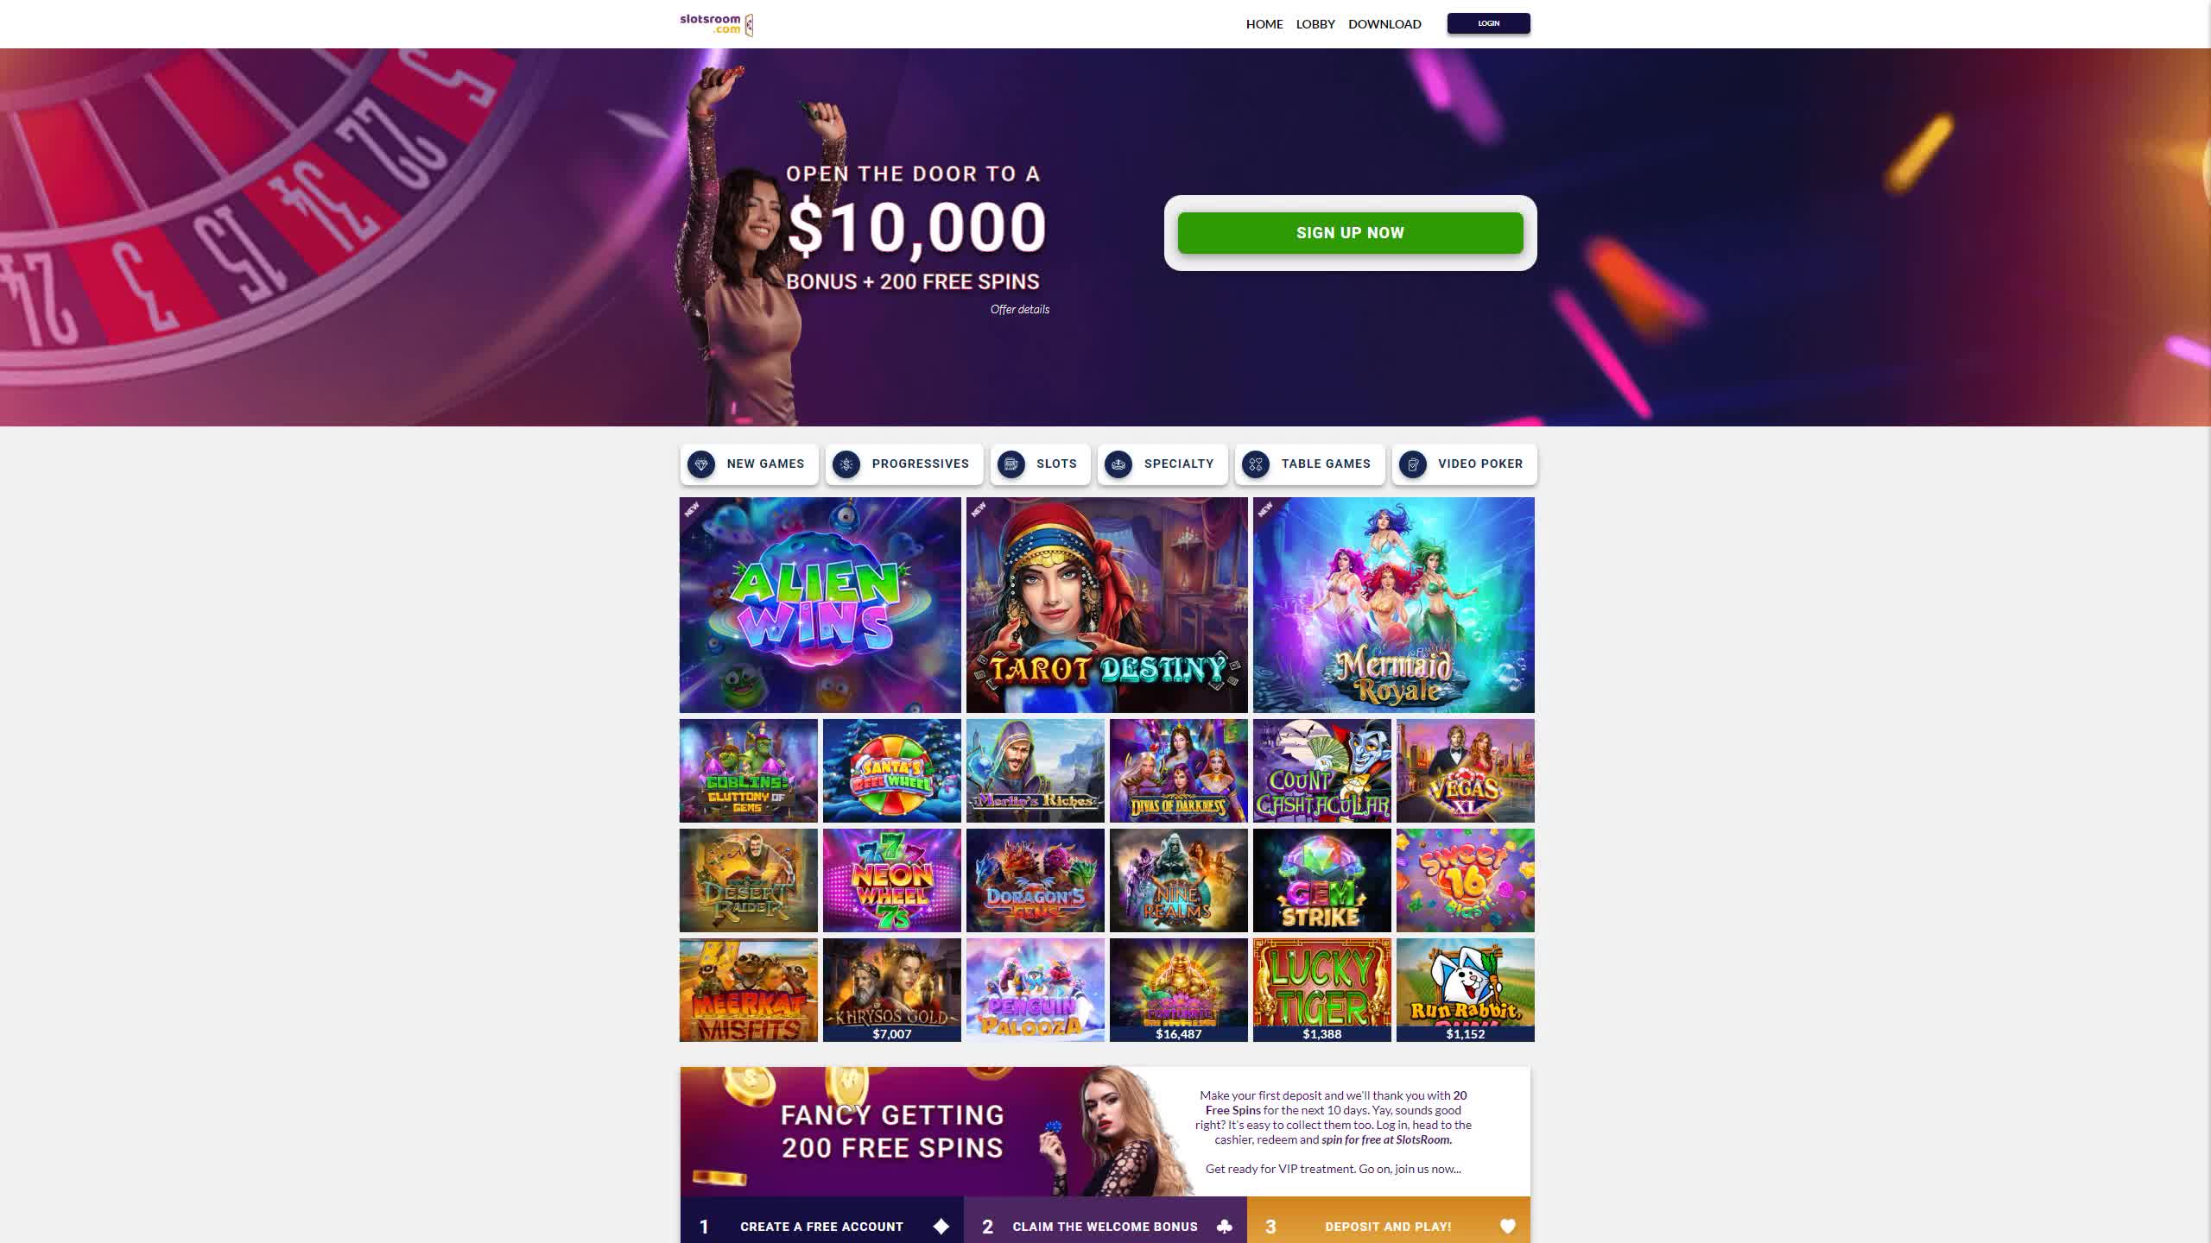Click the Specialty crown icon
This screenshot has height=1243, width=2211.
click(1118, 464)
